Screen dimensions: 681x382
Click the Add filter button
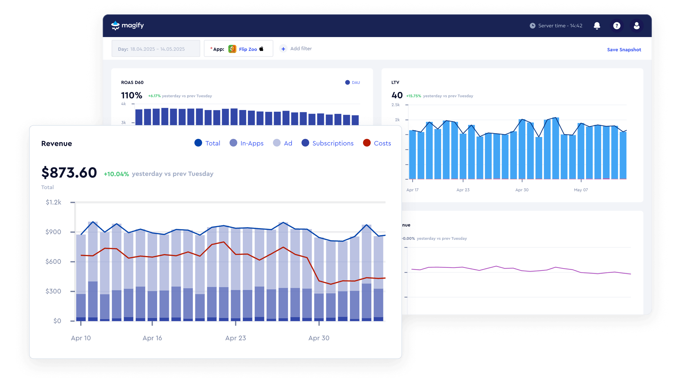(301, 49)
